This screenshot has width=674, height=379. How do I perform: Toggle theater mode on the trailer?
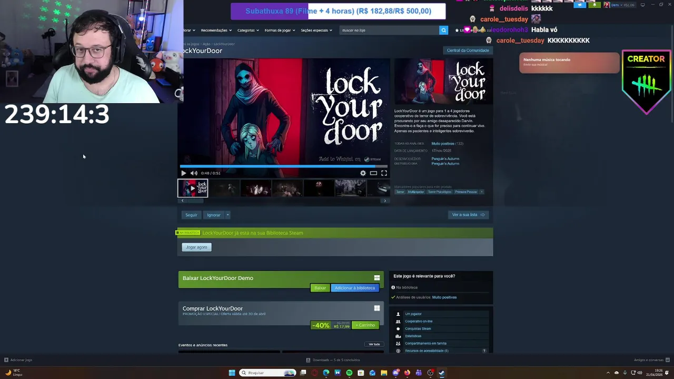tap(373, 173)
